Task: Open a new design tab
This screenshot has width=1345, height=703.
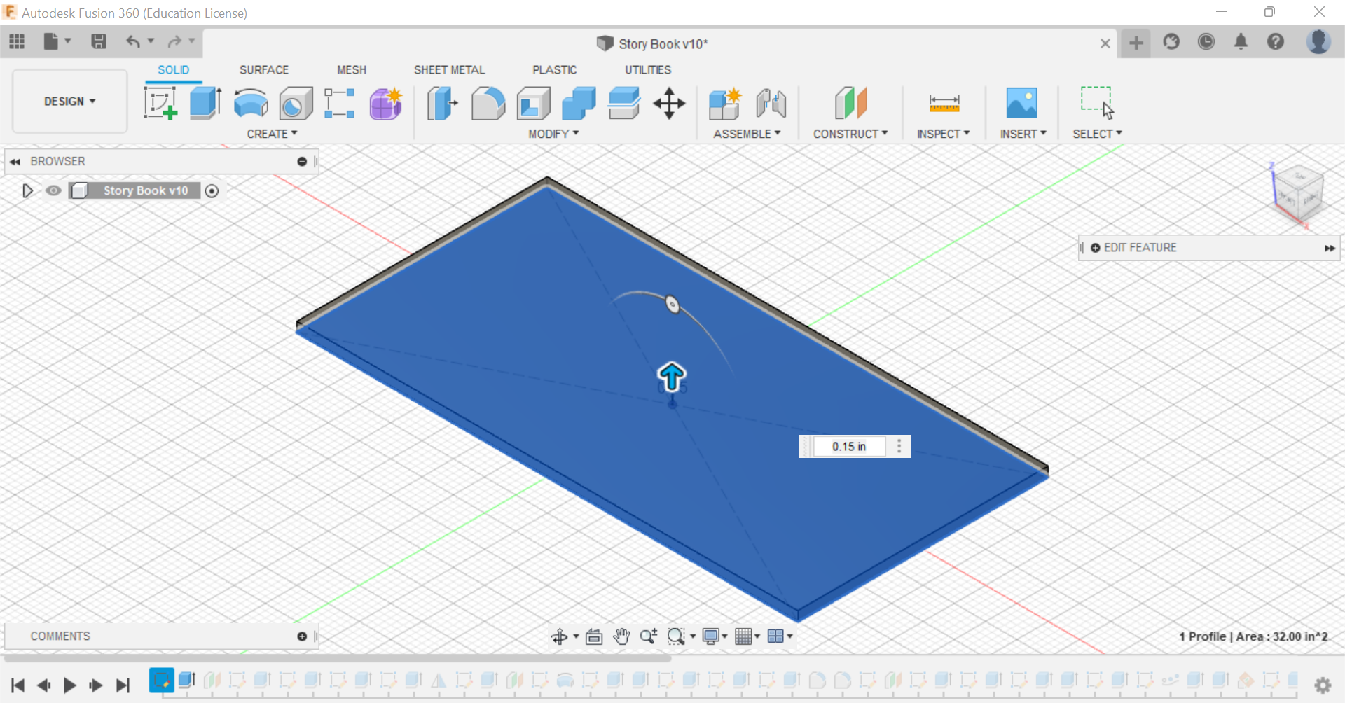Action: [1136, 43]
